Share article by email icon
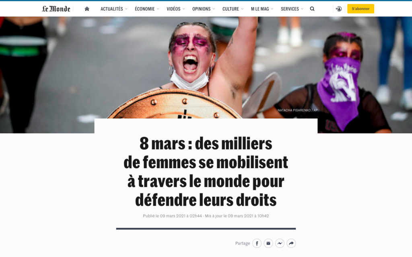The width and height of the screenshot is (412, 257). [268, 243]
